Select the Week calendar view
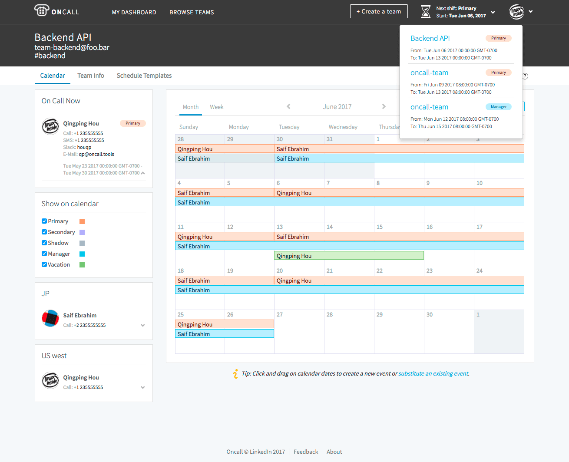 pos(216,107)
